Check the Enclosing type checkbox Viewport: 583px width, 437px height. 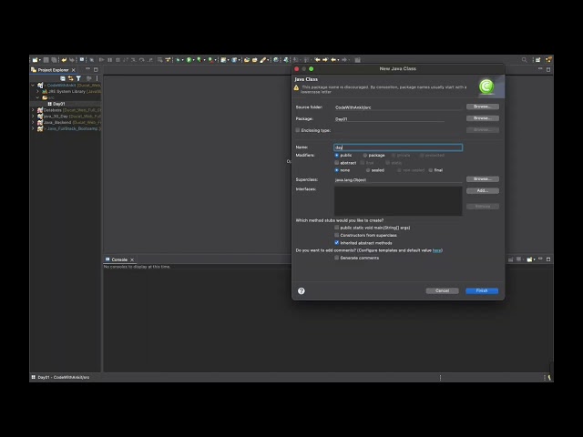298,130
